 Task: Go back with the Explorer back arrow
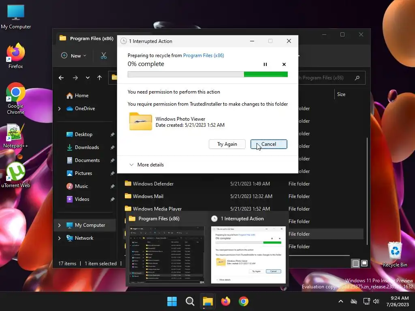point(61,78)
